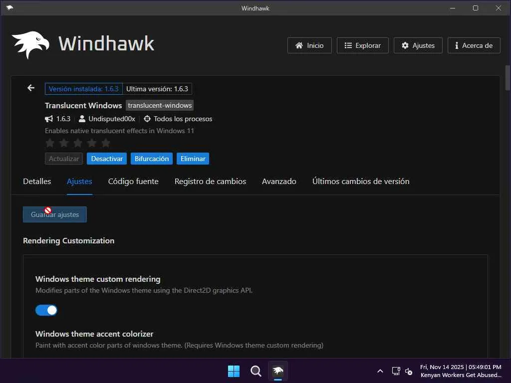The height and width of the screenshot is (383, 511).
Task: Click the Translucent Windows mod title
Action: pyautogui.click(x=83, y=106)
